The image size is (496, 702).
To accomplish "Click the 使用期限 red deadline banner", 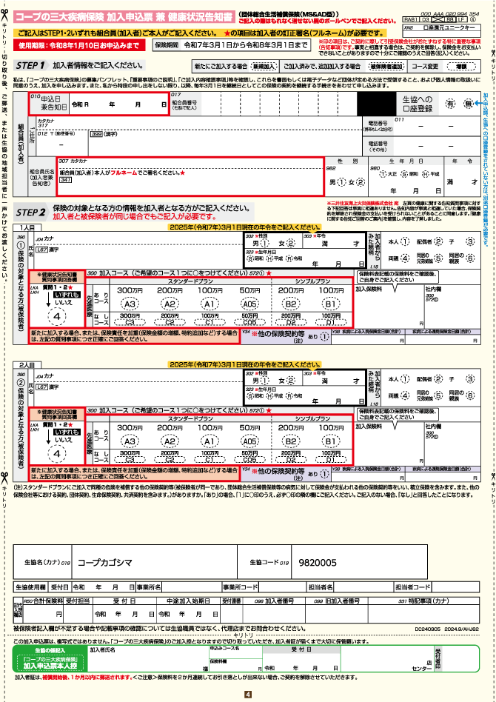I will 78,45.
